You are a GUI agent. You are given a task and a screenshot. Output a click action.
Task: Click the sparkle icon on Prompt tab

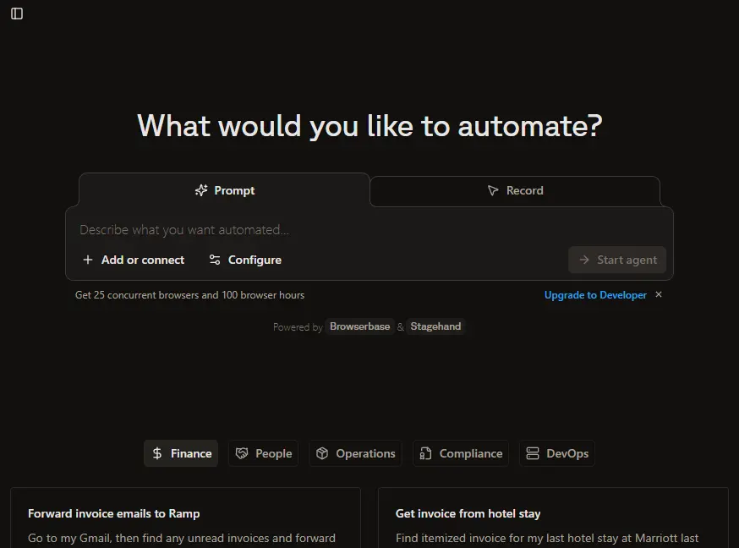201,190
